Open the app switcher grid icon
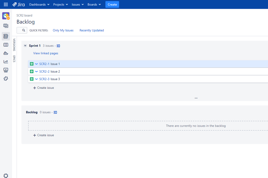 [x=6, y=5]
